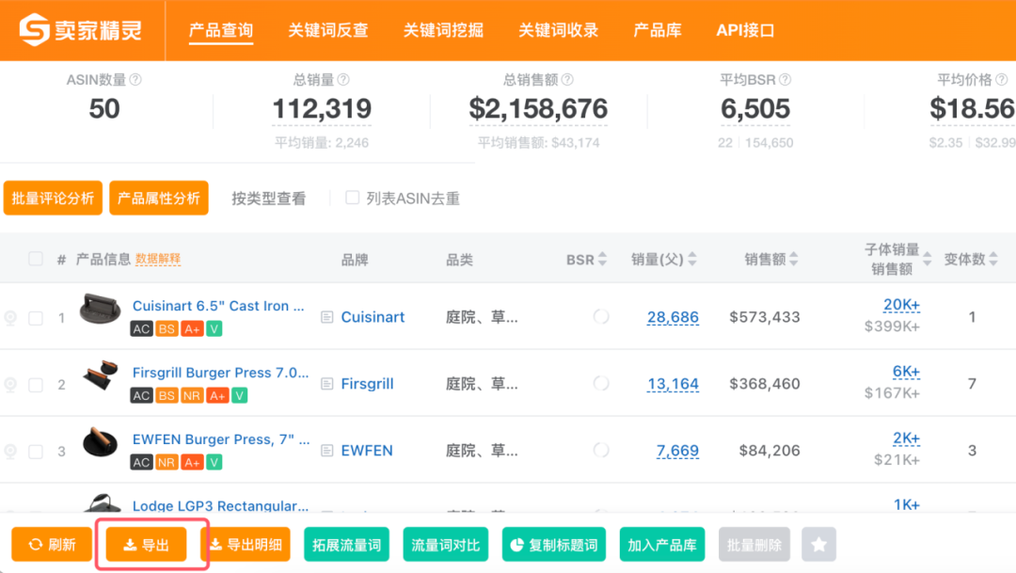Click 复制标题词 button
1016x573 pixels.
click(554, 545)
